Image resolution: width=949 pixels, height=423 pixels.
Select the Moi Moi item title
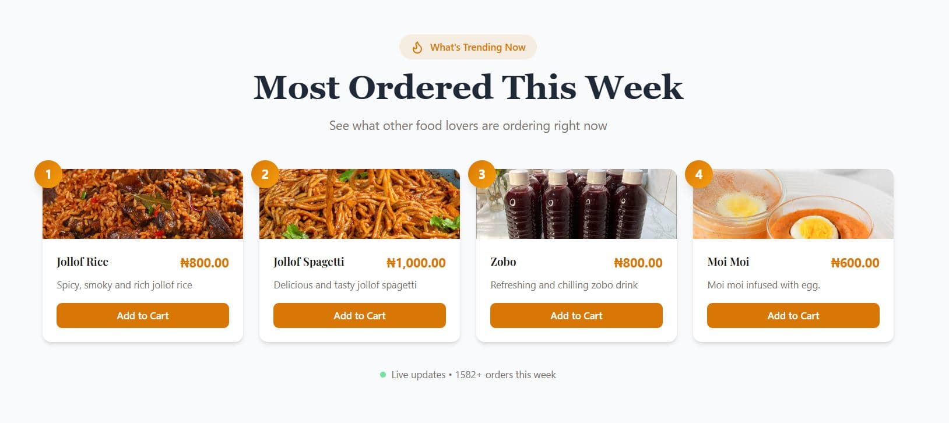click(x=728, y=262)
